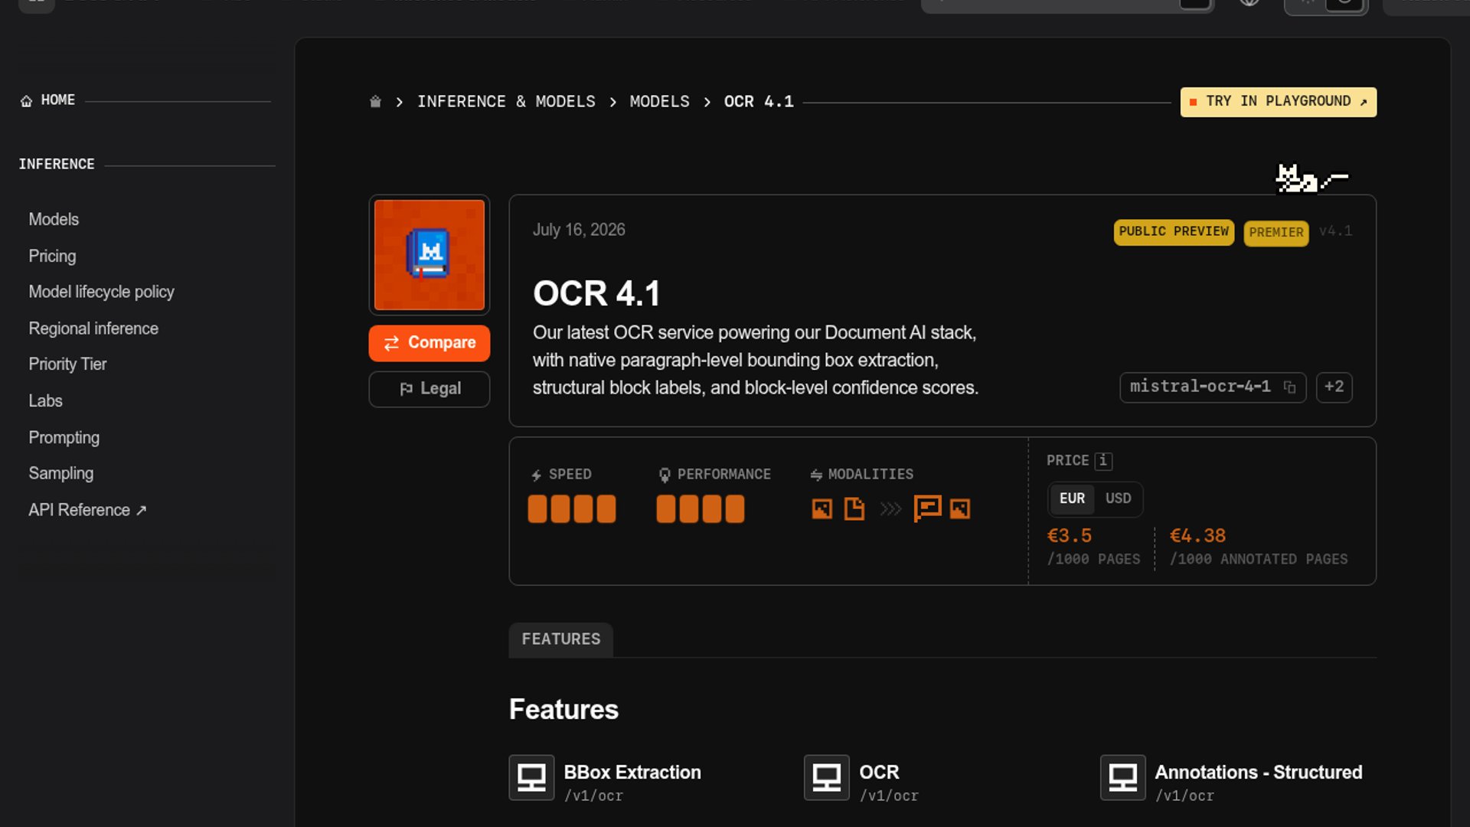
Task: Click the v4.1 version label
Action: point(1335,231)
